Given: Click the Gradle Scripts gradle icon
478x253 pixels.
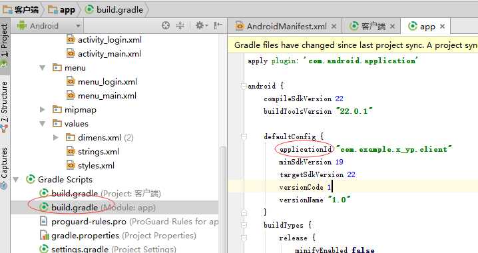Looking at the screenshot, I should click(30, 180).
